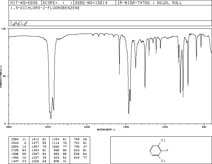The image size is (212, 164).
Task: Click the 4000 wavenumber axis label
Action: tap(9, 127)
